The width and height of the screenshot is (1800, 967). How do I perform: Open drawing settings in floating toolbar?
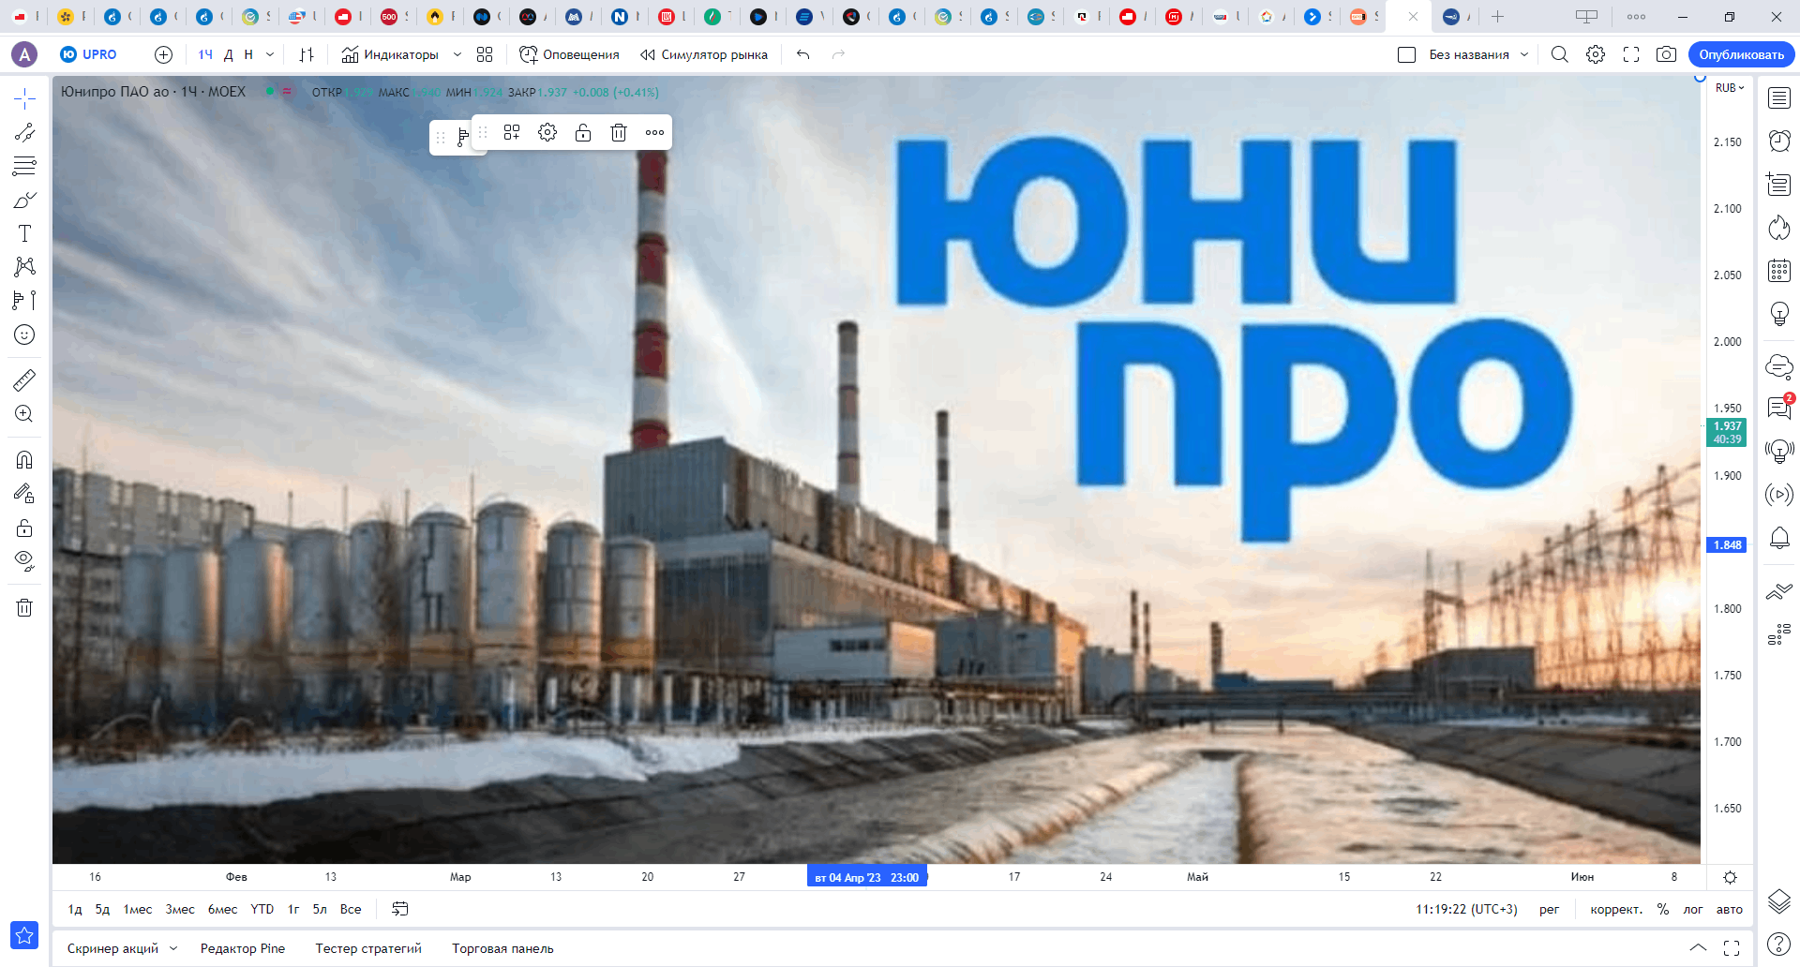point(547,132)
